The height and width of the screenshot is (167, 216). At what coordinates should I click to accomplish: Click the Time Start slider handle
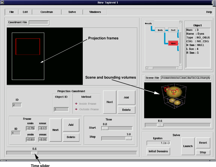(x=105, y=128)
